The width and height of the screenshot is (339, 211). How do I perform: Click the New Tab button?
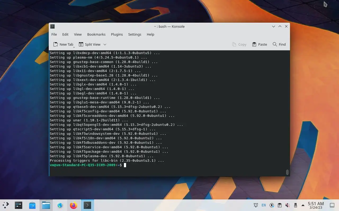pos(63,44)
